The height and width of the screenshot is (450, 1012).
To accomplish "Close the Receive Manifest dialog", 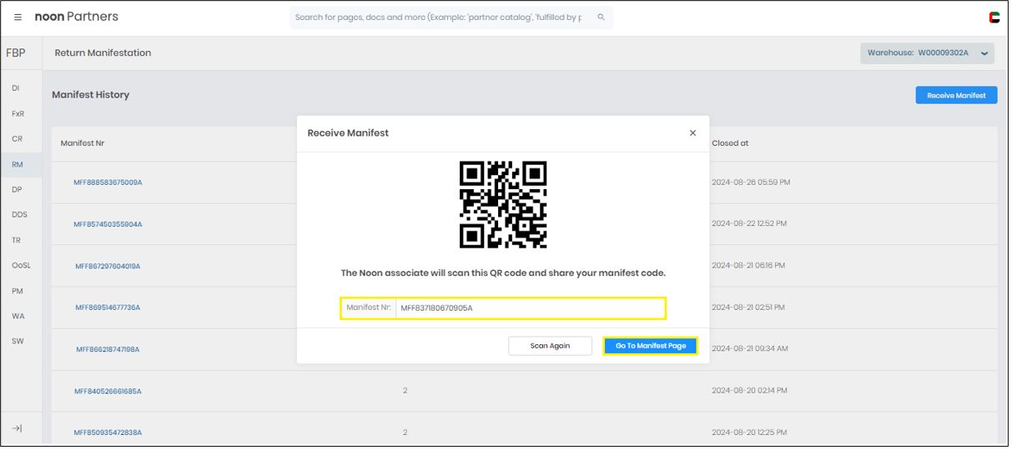I will tap(692, 133).
